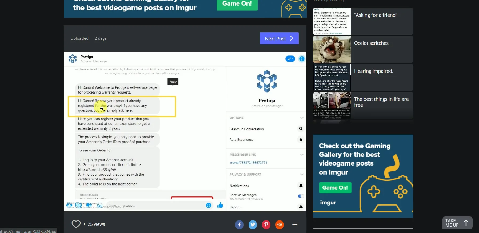Share the post on Pinterest

coord(266,225)
